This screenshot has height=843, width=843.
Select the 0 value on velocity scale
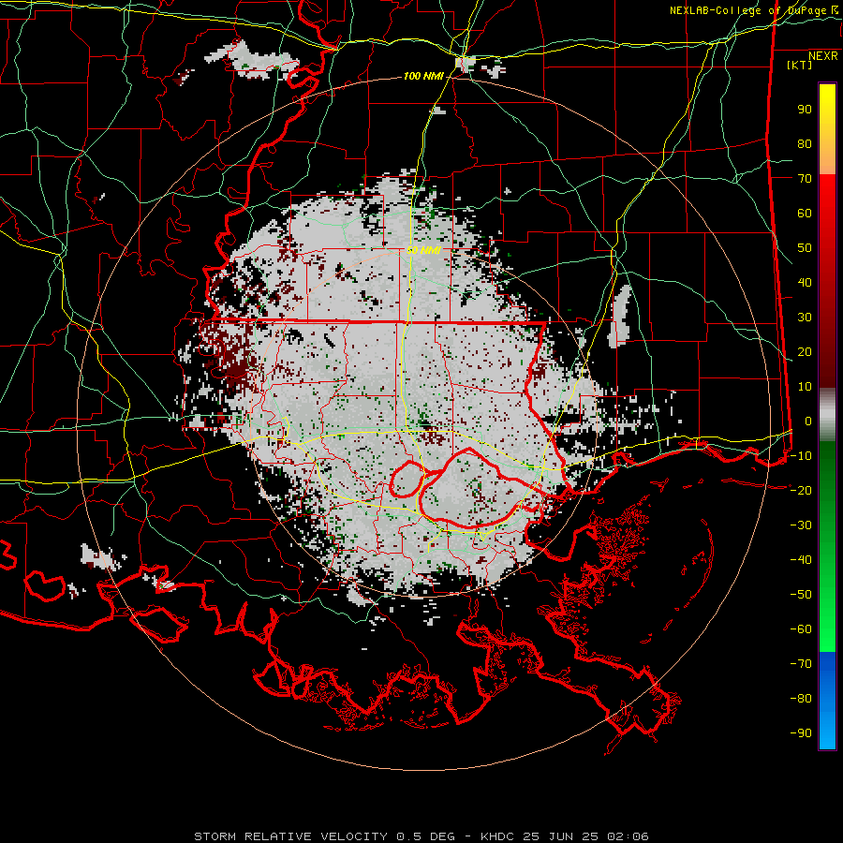[x=808, y=421]
